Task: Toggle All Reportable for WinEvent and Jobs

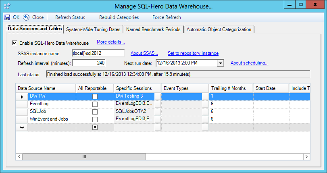Action: coord(95,120)
